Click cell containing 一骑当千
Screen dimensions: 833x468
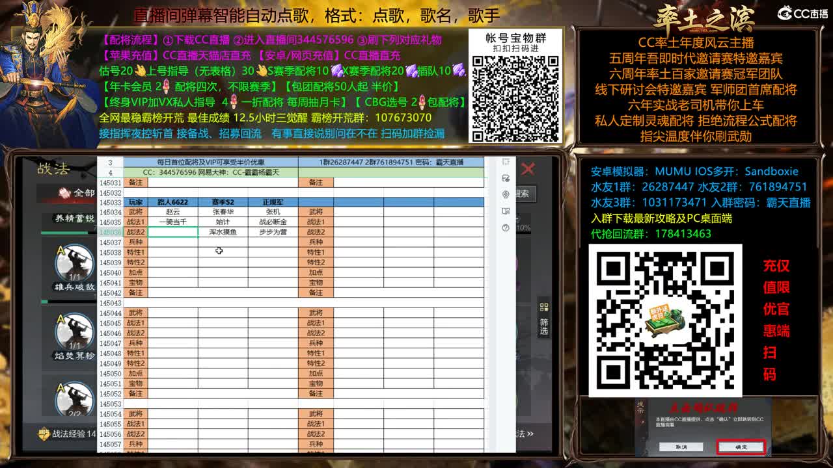point(173,222)
